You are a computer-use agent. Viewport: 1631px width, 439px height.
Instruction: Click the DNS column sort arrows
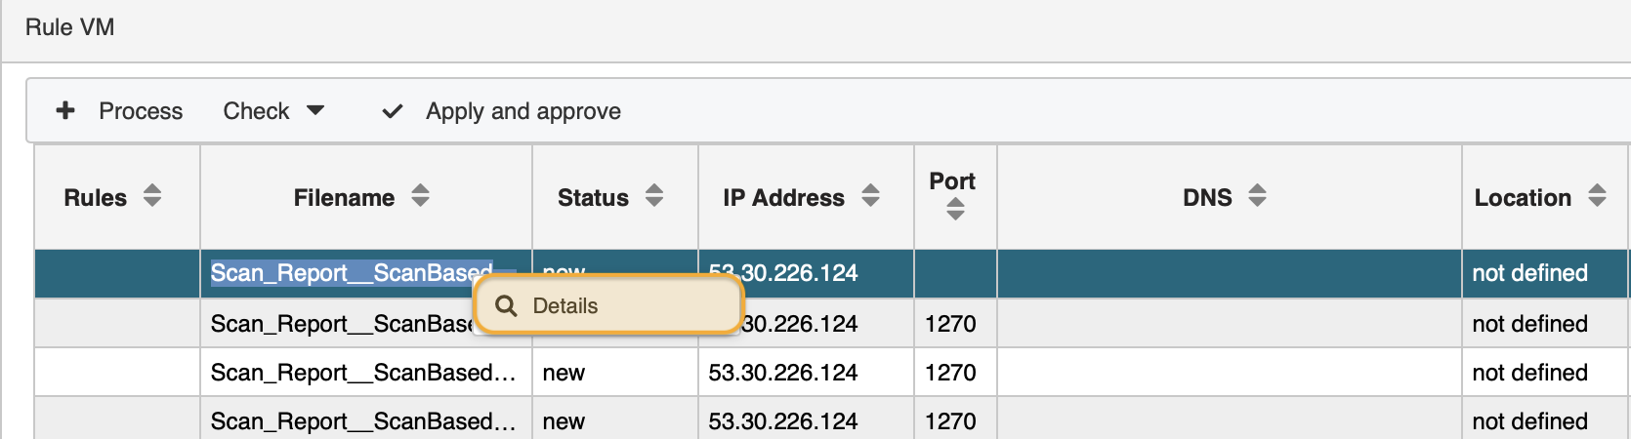click(x=1257, y=196)
